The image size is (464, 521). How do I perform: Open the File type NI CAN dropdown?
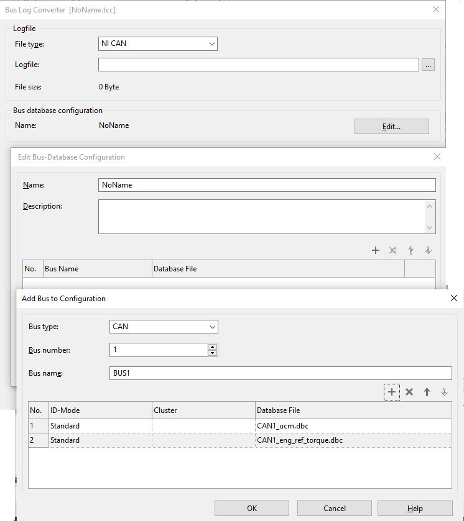pyautogui.click(x=158, y=44)
